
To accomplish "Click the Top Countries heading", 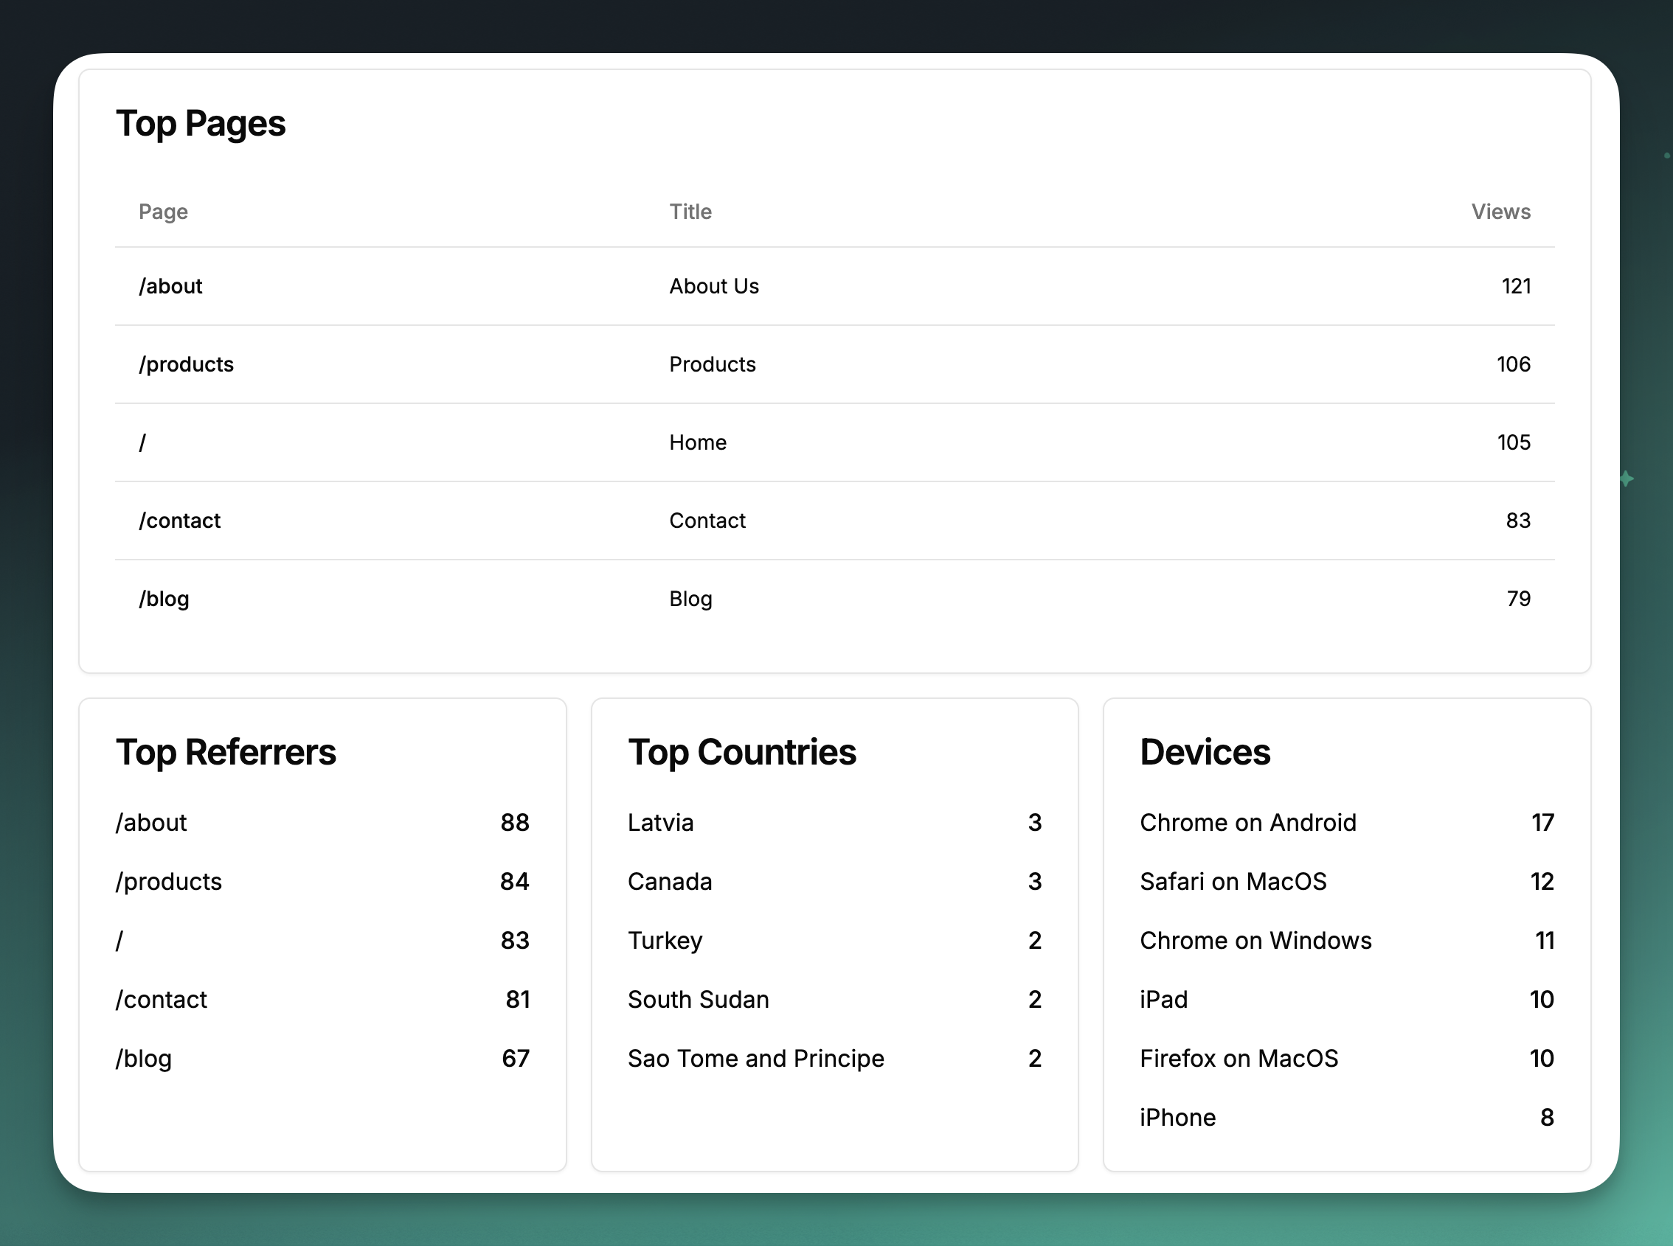I will [742, 753].
